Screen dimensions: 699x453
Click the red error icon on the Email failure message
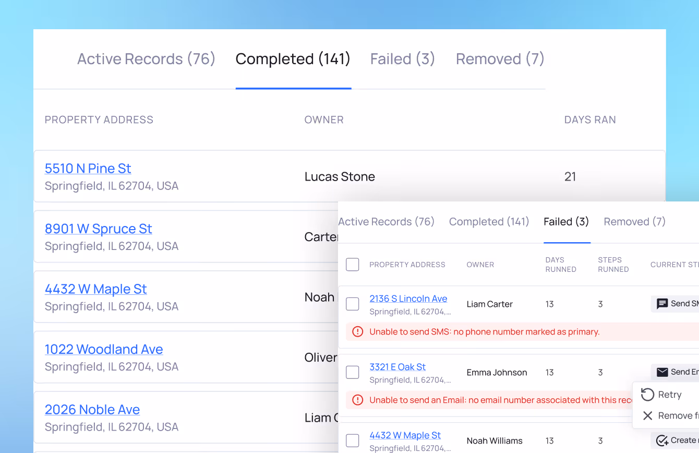click(x=357, y=400)
